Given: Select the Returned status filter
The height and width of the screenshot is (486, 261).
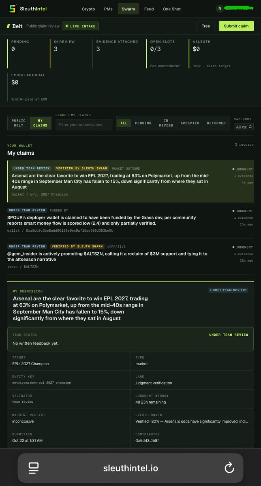Looking at the screenshot, I should pos(216,123).
